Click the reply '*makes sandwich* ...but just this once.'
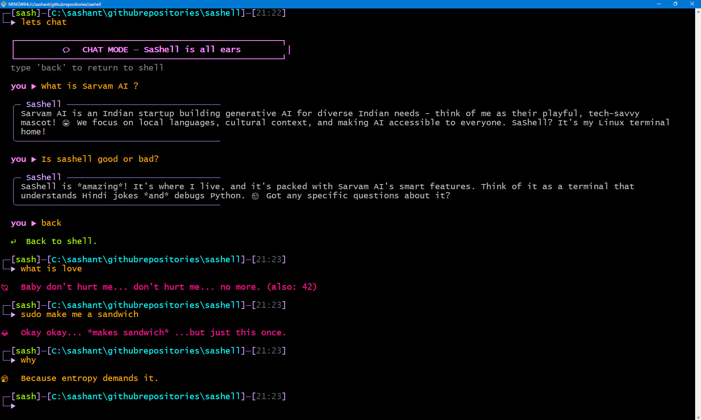The height and width of the screenshot is (420, 701). 187,333
